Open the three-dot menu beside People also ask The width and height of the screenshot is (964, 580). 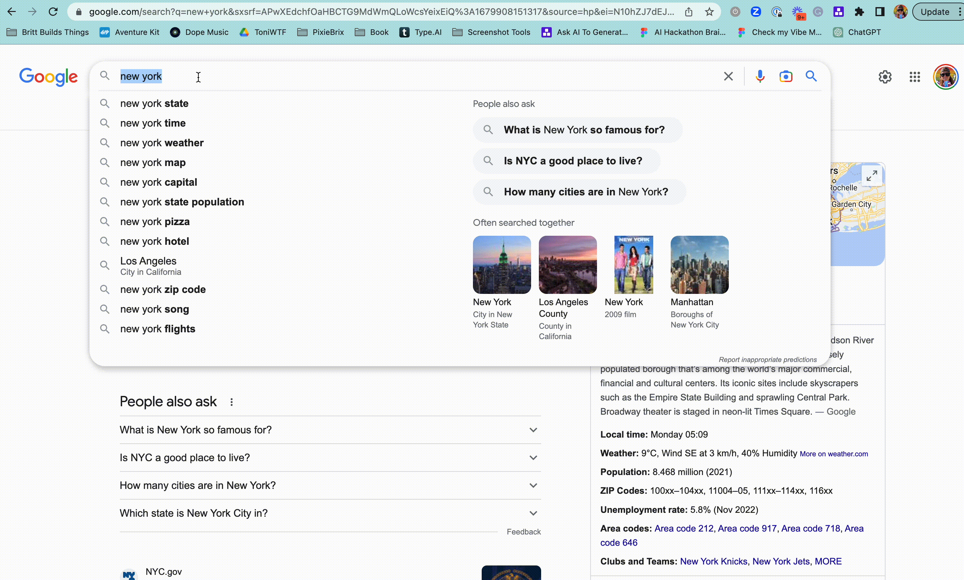(x=231, y=402)
